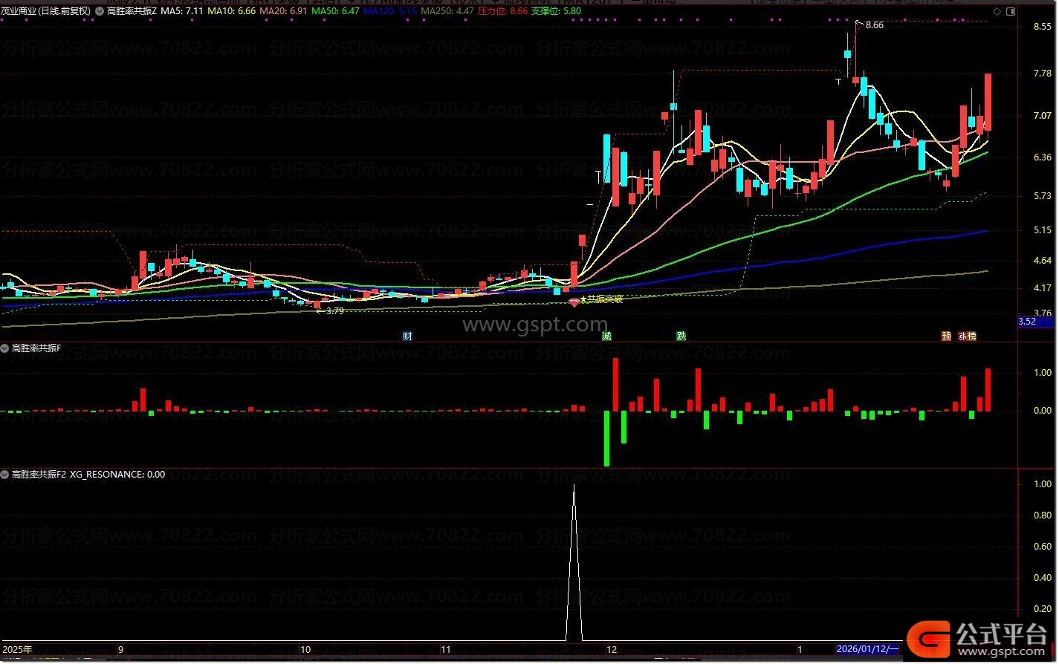Open the 高胜率共振F2 indicator dropdown arrow
Screen dimensions: 1059x664
[5, 474]
